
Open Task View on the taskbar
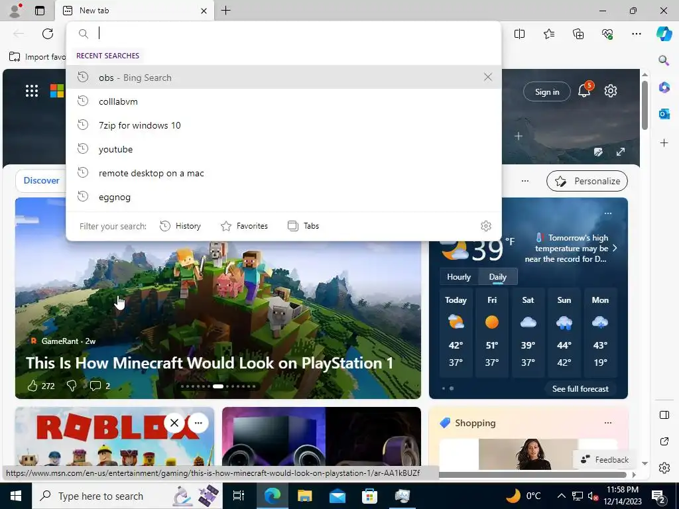point(238,496)
